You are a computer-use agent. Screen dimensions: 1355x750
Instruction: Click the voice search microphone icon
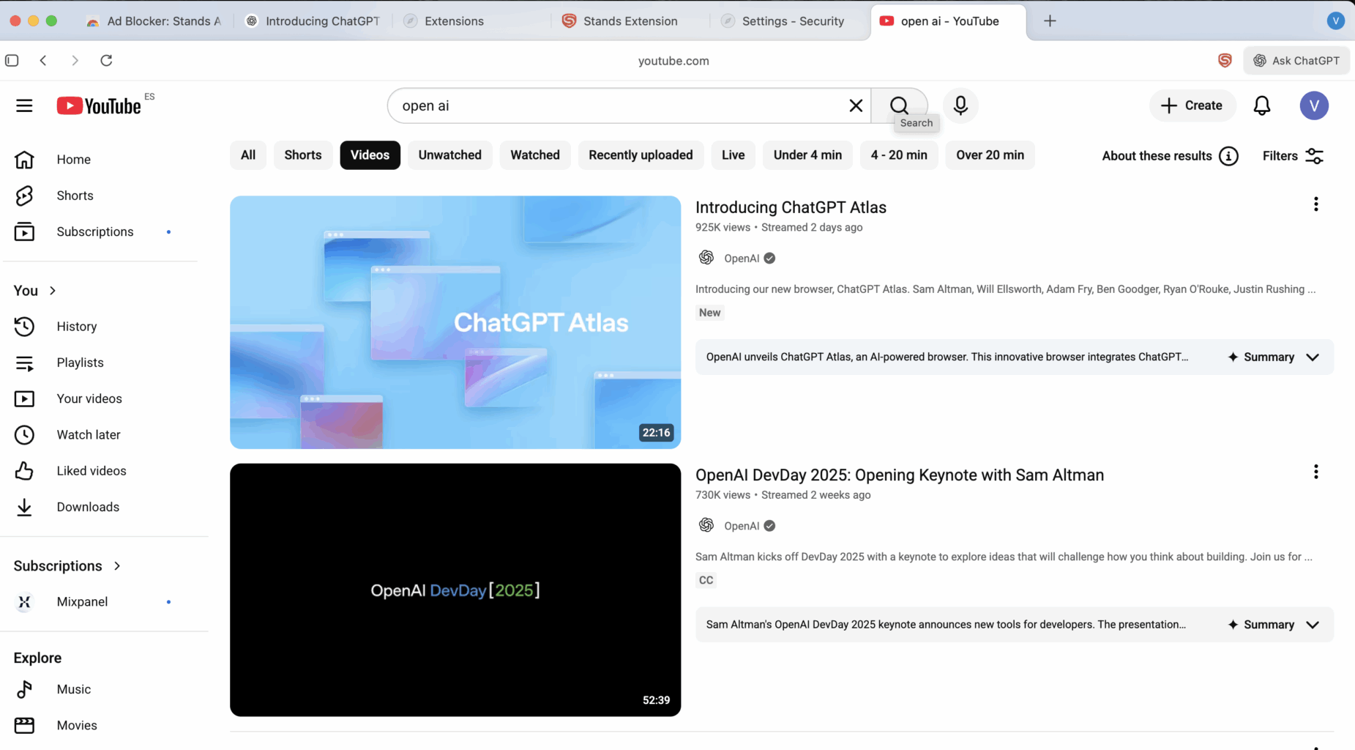[x=960, y=105]
